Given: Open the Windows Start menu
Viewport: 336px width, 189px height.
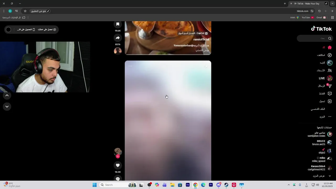Looking at the screenshot, I should tap(94, 185).
